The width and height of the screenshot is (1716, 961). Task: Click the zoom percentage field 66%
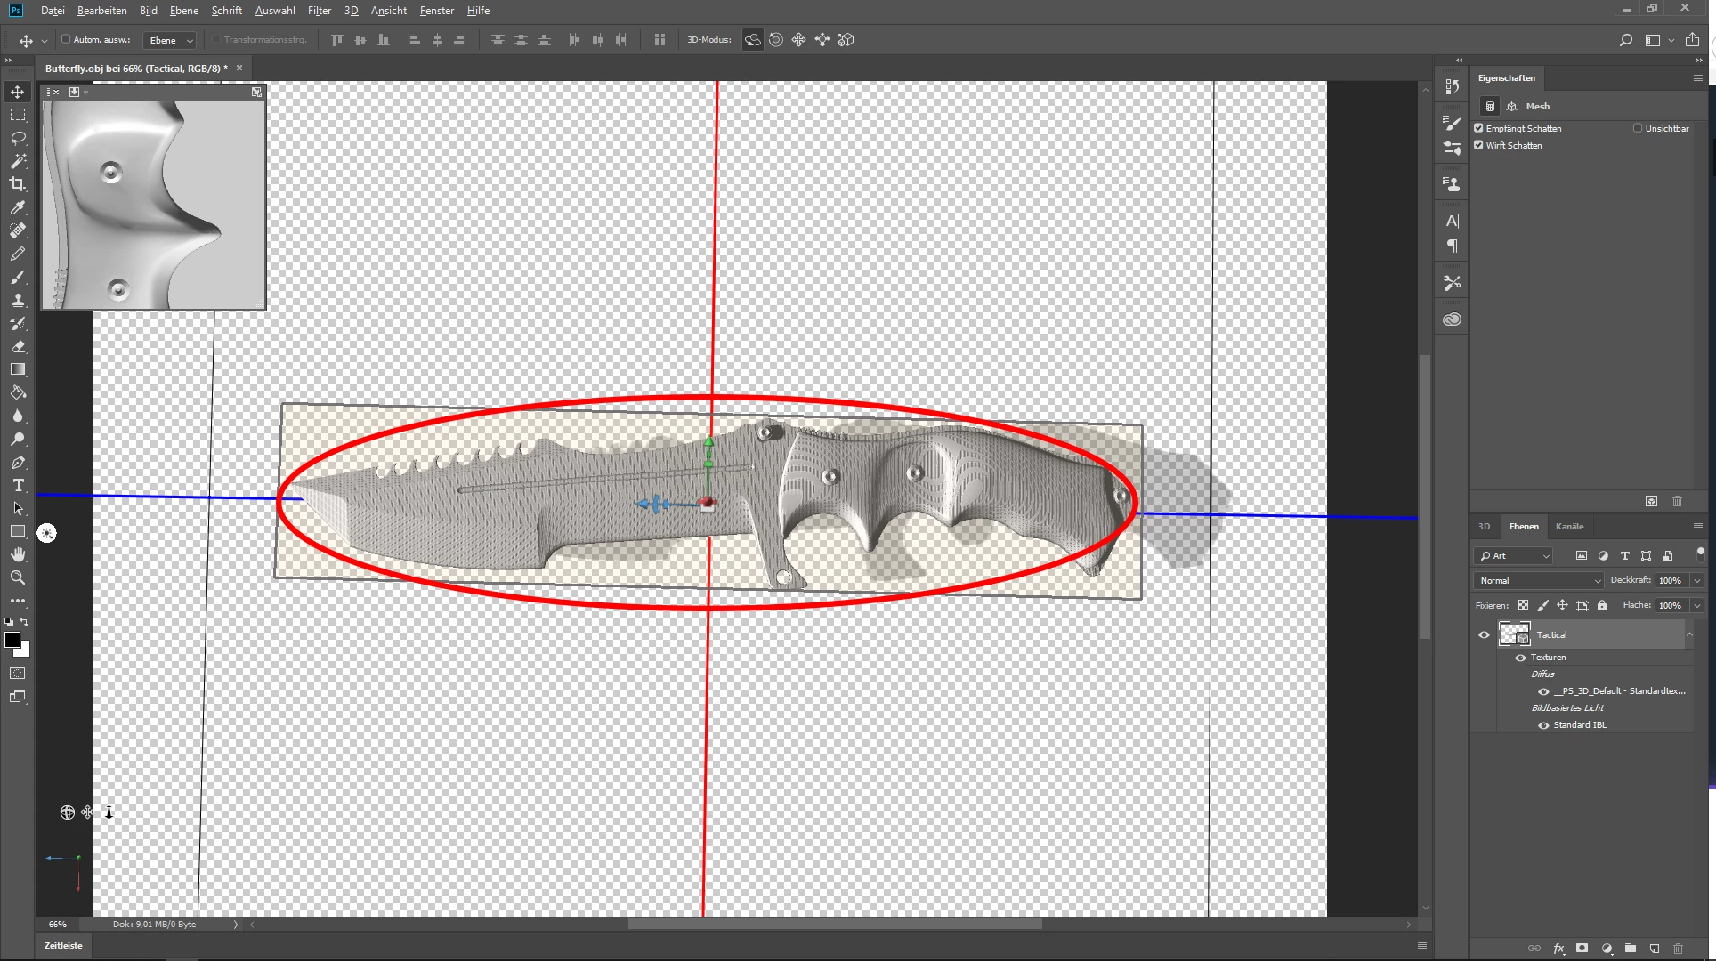[58, 924]
